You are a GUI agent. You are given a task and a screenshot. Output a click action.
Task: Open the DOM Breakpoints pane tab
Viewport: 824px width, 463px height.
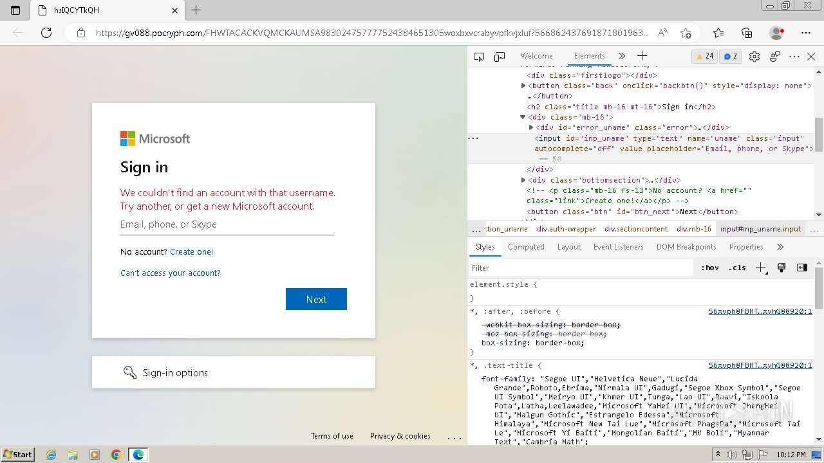[686, 247]
